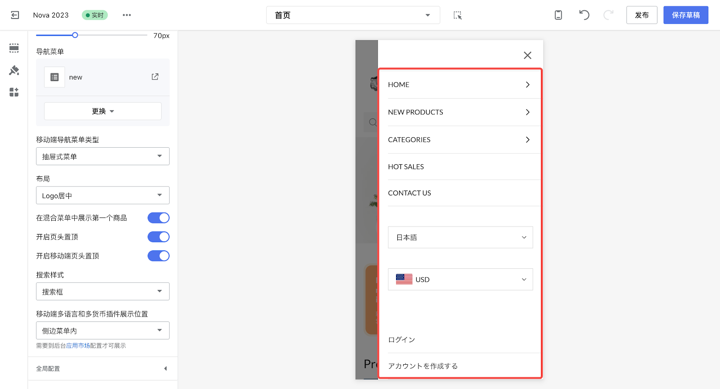This screenshot has width=720, height=389.
Task: Toggle 在混合菜单中展示第一个商品 switch
Action: pos(158,218)
